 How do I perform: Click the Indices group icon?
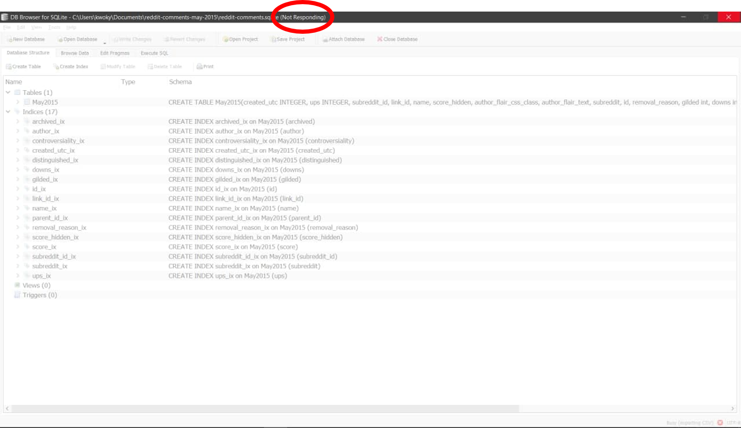[18, 112]
